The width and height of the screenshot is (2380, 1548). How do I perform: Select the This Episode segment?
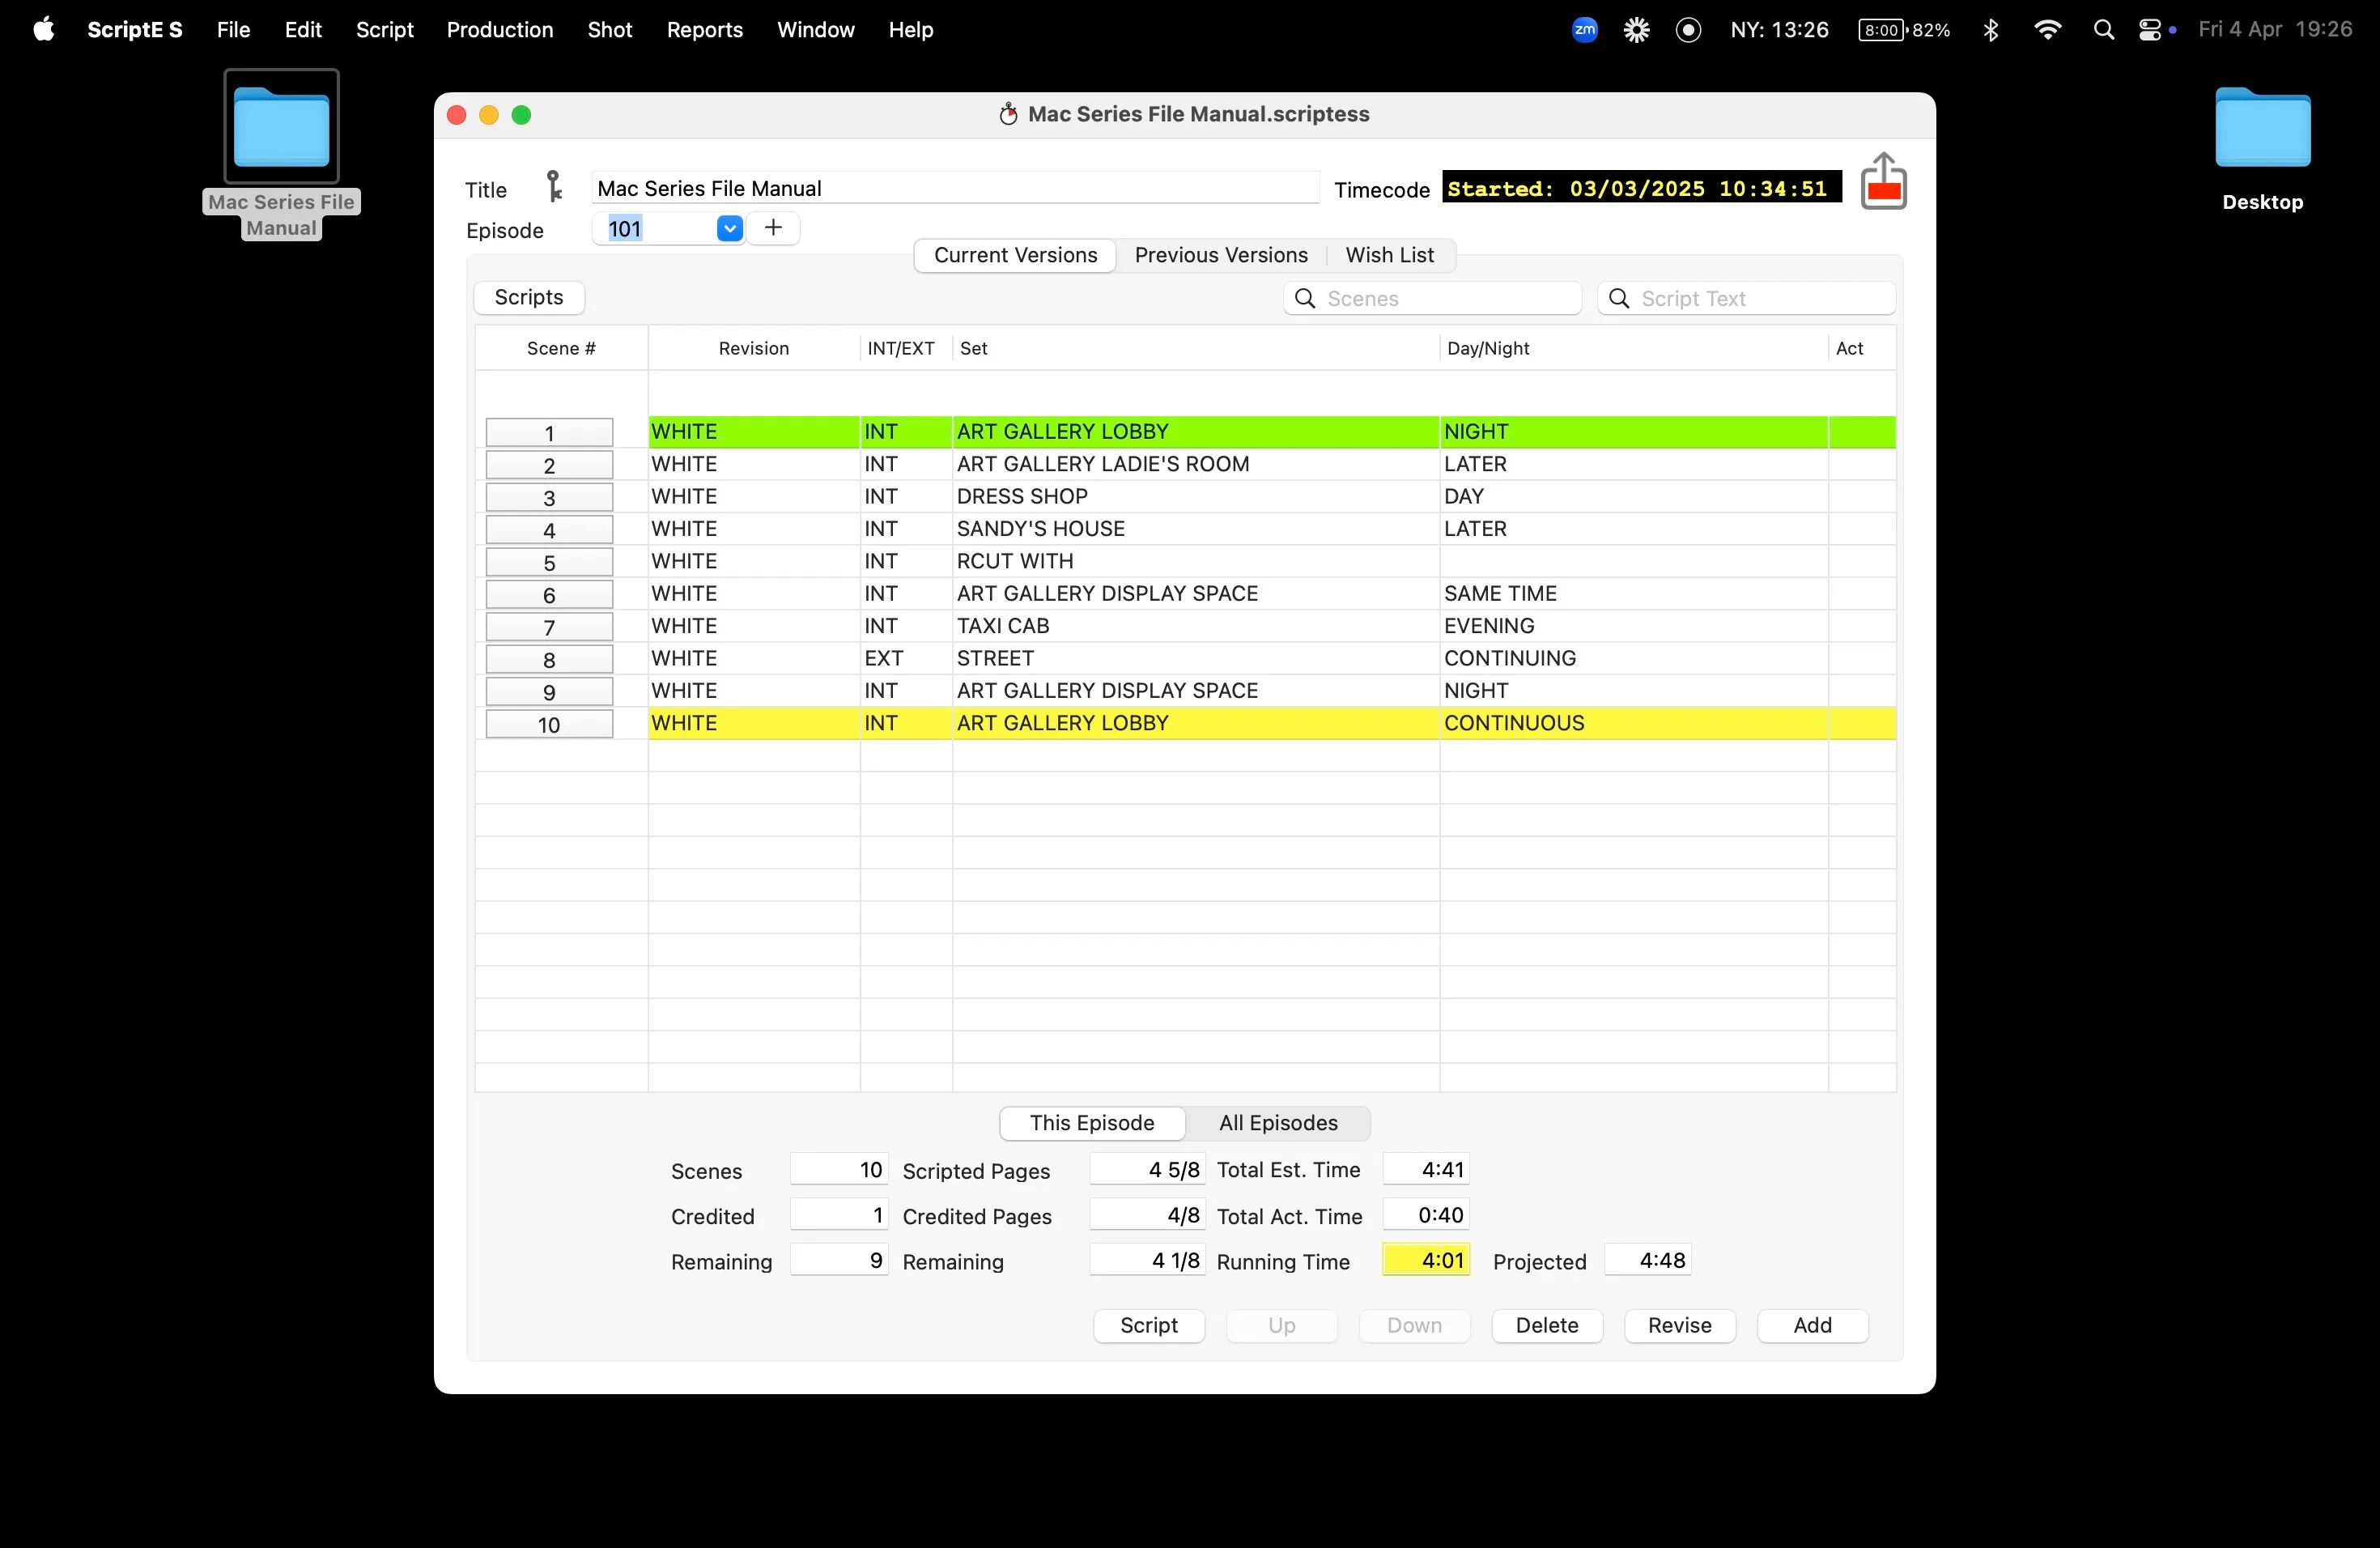tap(1092, 1123)
